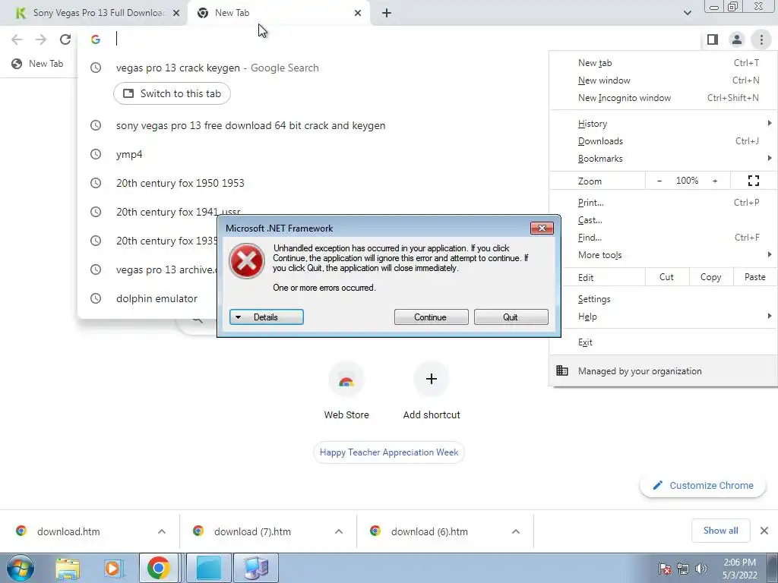Click Managed by your organization entry
This screenshot has height=583, width=778.
[663, 370]
